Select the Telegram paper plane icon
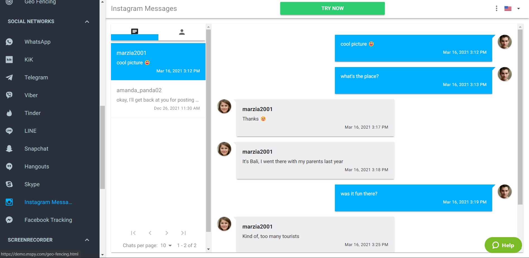 click(9, 77)
